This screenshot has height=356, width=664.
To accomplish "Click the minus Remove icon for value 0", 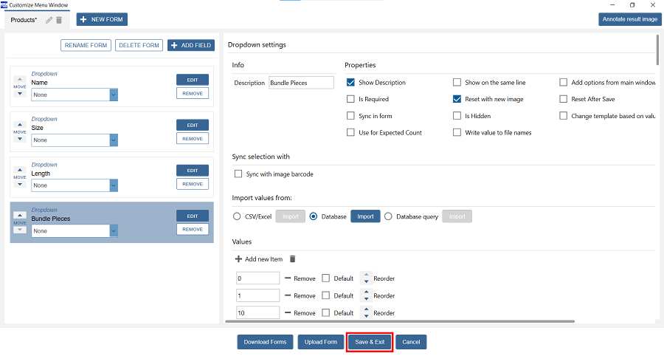I will 288,278.
